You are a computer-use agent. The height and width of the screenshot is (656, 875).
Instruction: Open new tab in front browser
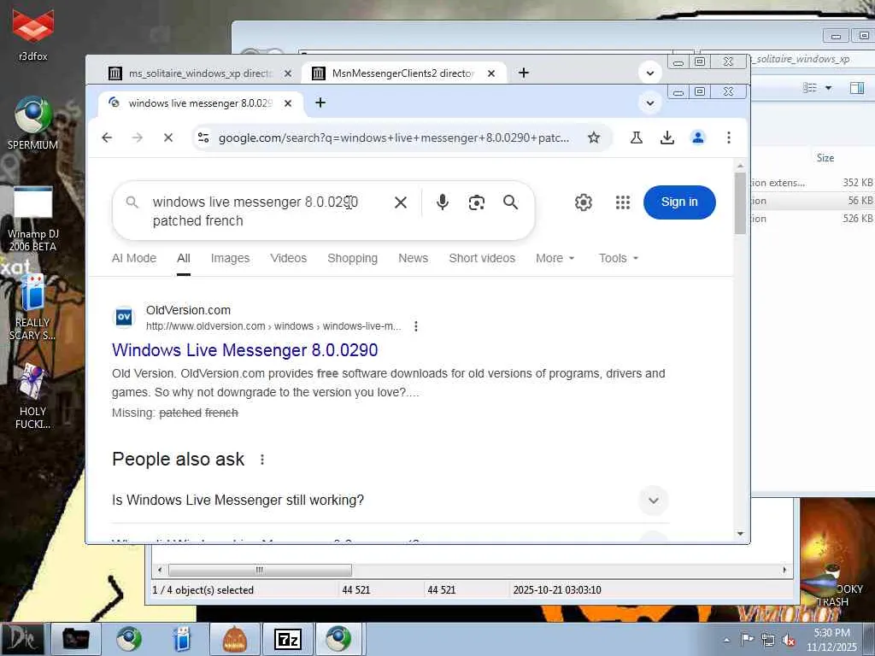[320, 102]
